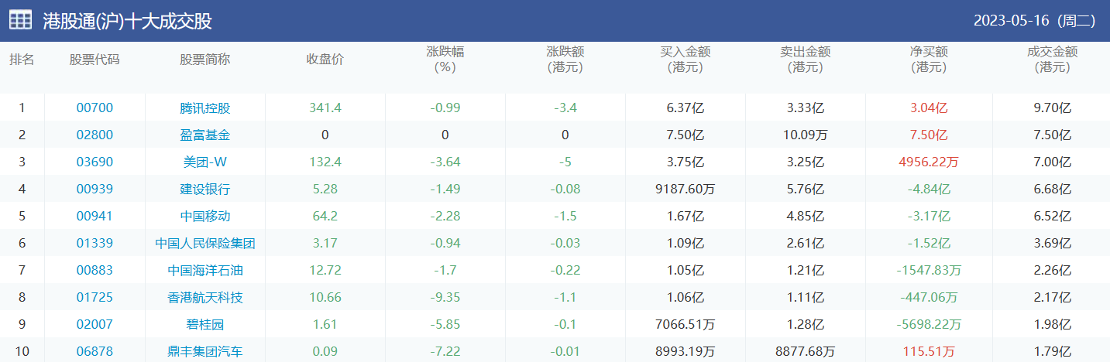Open 腾讯控股 stock name link
The width and height of the screenshot is (1110, 362).
point(204,108)
